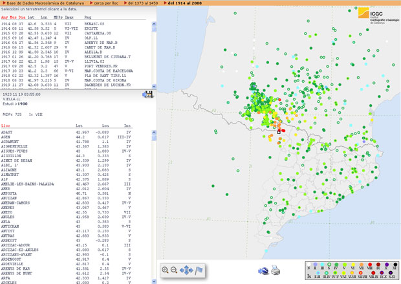This screenshot has height=284, width=401.
Task: Open the Base de Dades Macrosísmica de Catalunya menu
Action: click(x=45, y=3)
